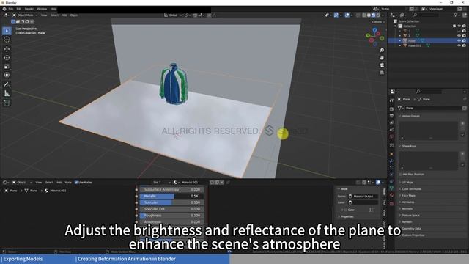Viewport: 469px width, 264px height.
Task: Open the World properties tab icon
Action: pos(391,136)
